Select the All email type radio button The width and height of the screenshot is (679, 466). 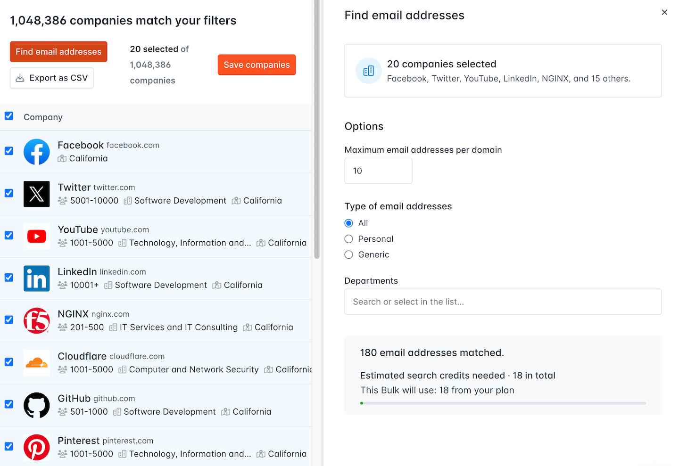pyautogui.click(x=349, y=223)
